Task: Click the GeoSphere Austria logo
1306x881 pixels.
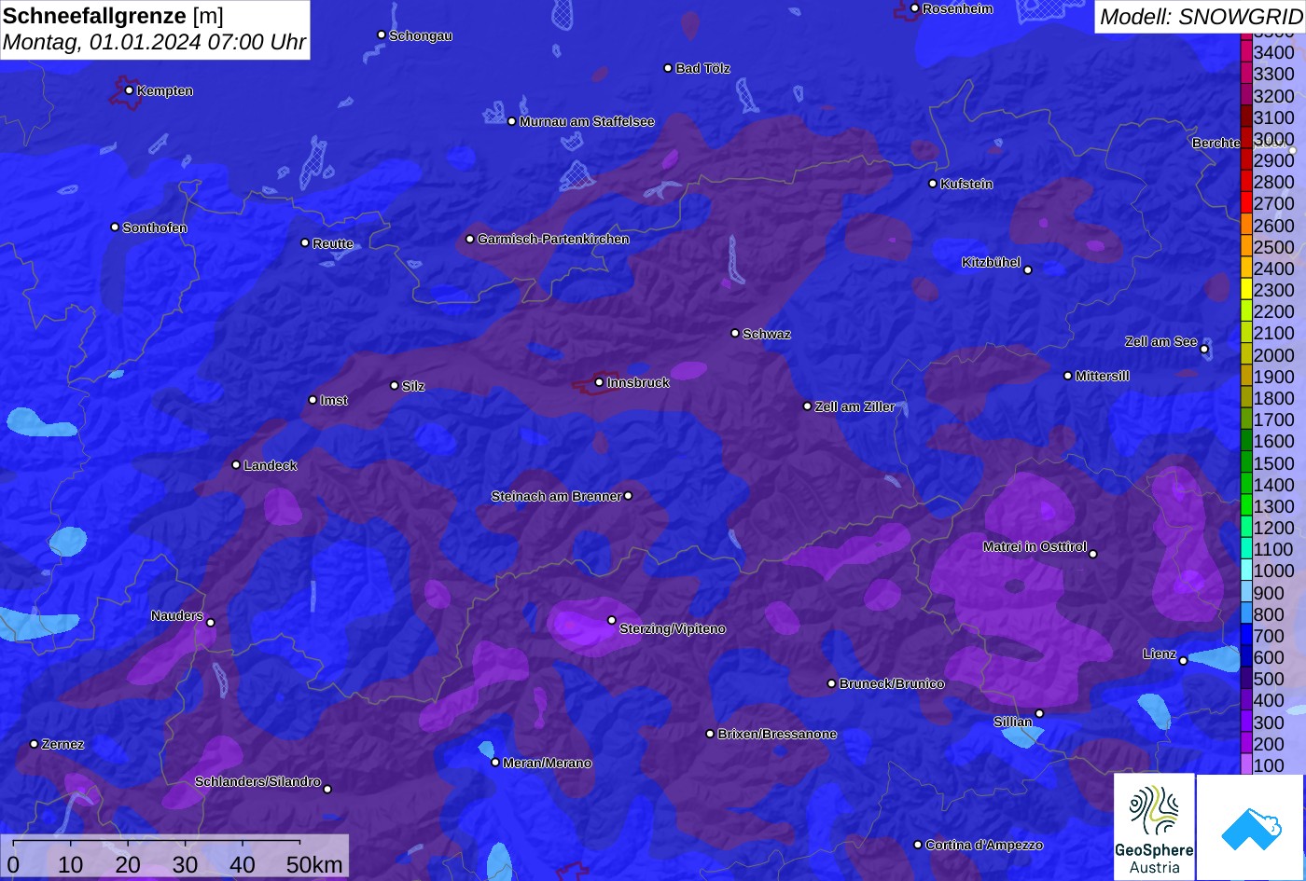Action: pos(1154,827)
